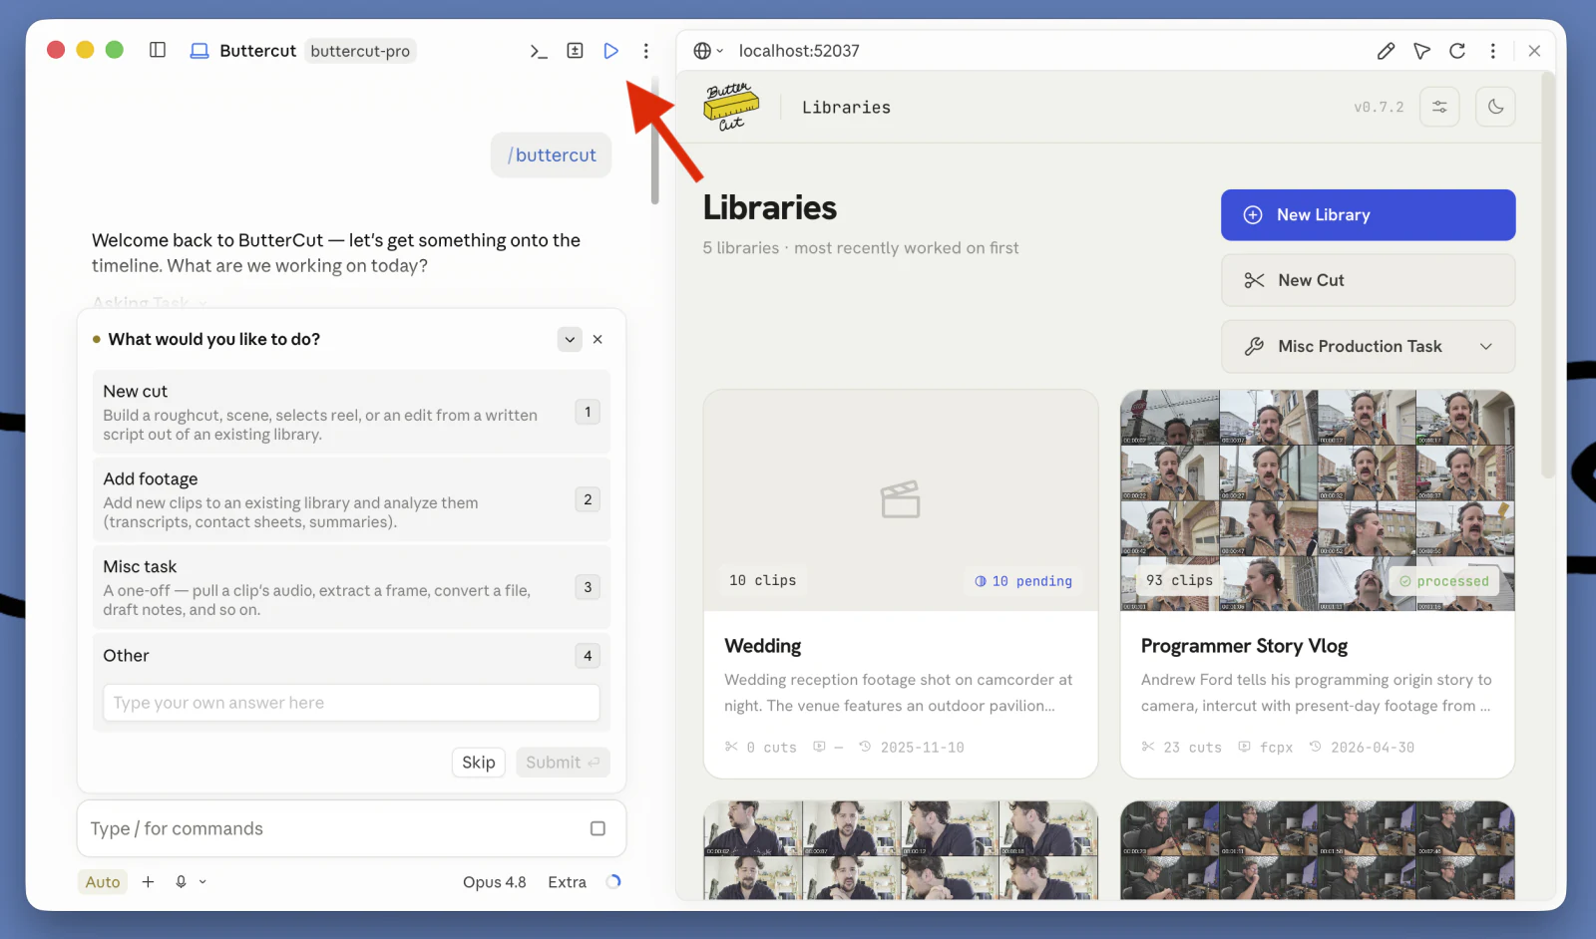Click the Skip button
This screenshot has height=939, width=1596.
pyautogui.click(x=479, y=763)
